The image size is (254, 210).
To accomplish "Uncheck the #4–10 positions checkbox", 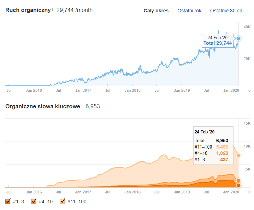I will coord(34,202).
